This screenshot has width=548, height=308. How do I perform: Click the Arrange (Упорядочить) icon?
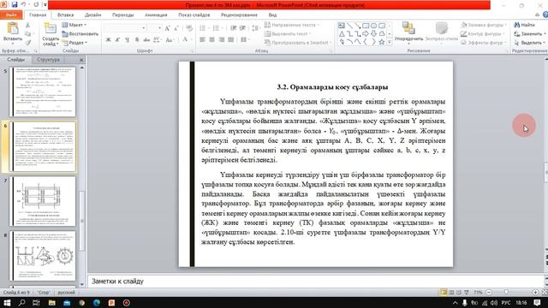point(408,28)
